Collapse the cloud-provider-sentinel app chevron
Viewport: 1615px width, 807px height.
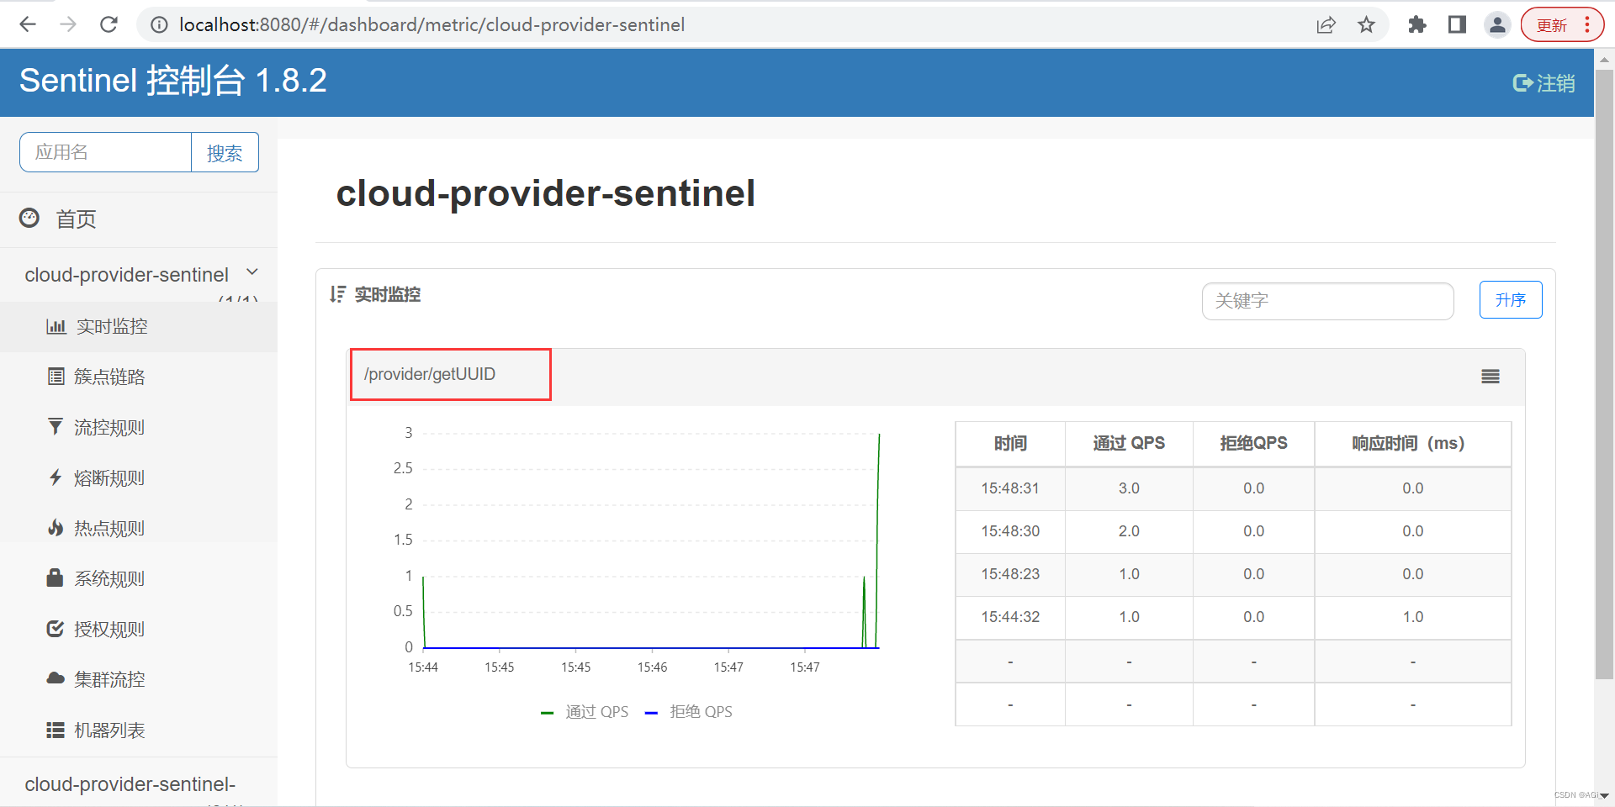252,273
